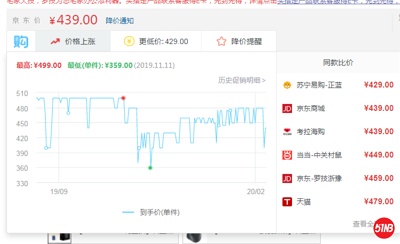The height and width of the screenshot is (244, 400).
Task: Click the ¥479.00 Tmall price
Action: (379, 202)
